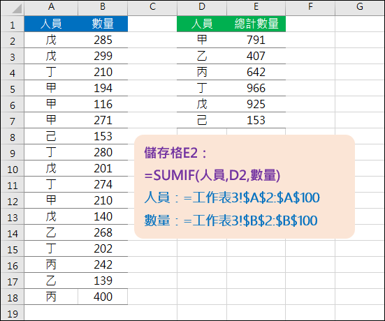Select column B header

(x=103, y=8)
